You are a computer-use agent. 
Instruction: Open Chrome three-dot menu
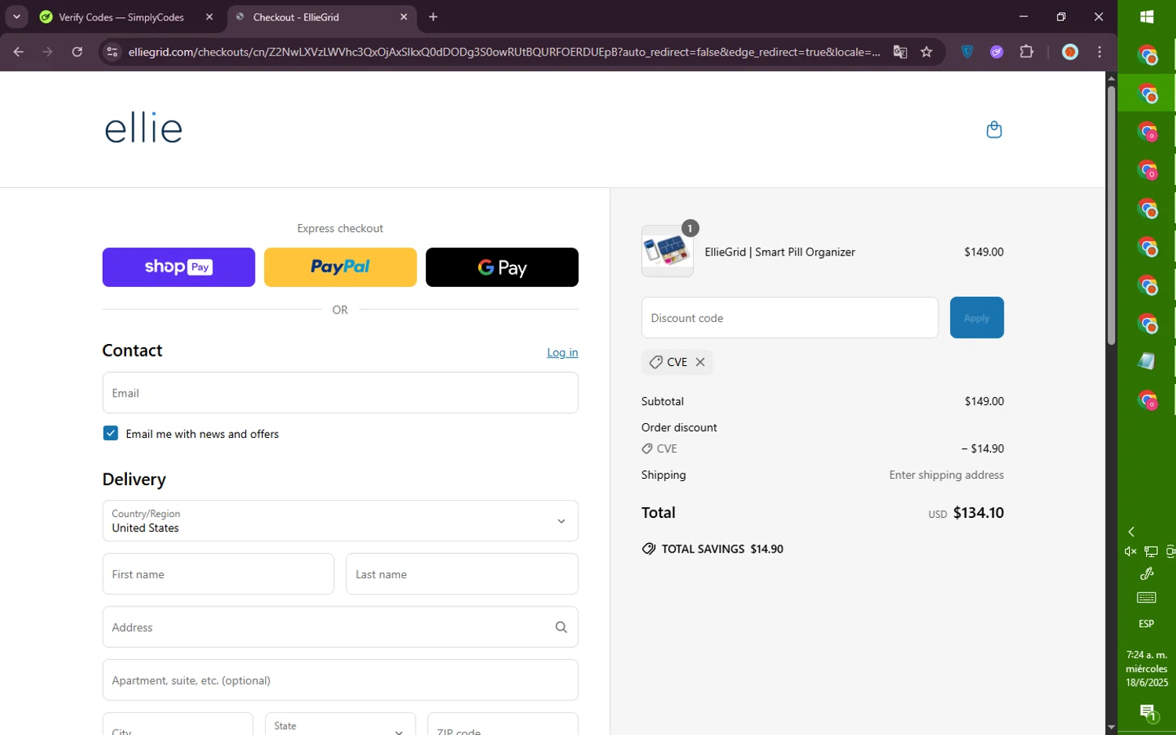(x=1099, y=52)
